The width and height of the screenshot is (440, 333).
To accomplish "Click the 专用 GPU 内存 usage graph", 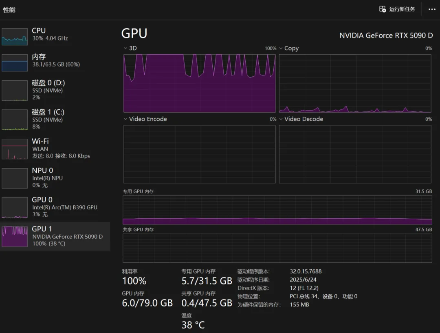I will click(277, 210).
